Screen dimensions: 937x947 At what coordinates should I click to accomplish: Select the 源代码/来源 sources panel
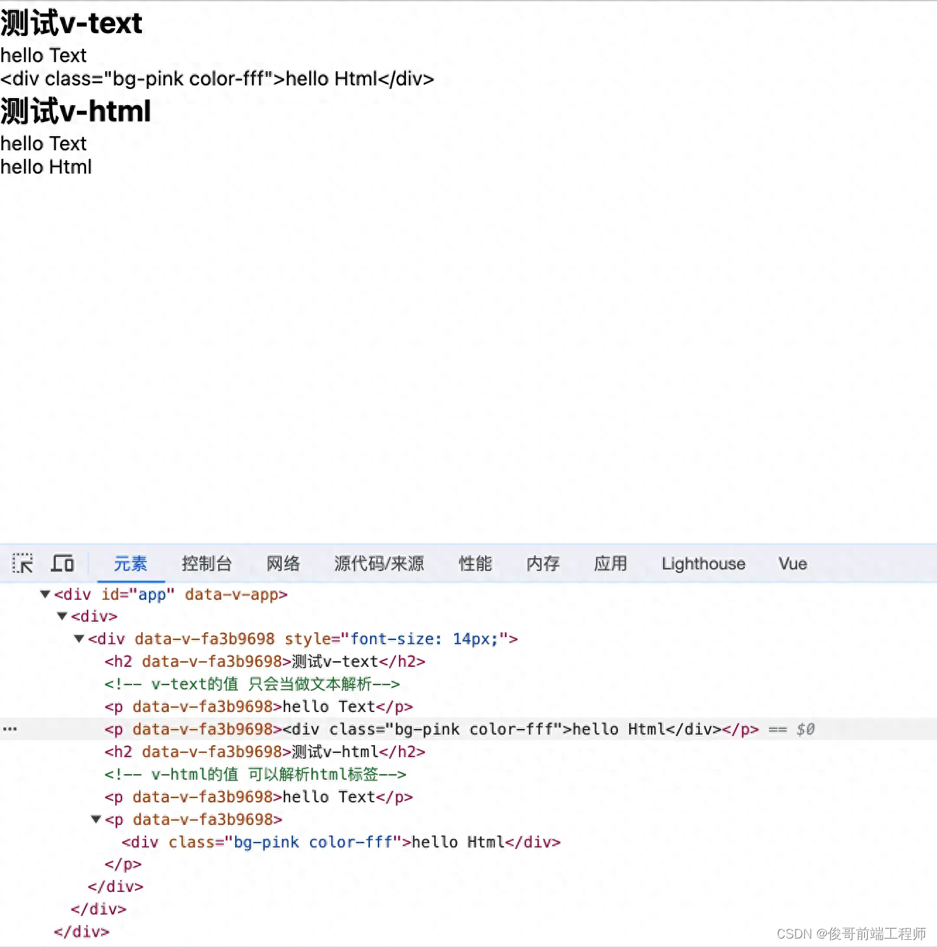click(379, 563)
